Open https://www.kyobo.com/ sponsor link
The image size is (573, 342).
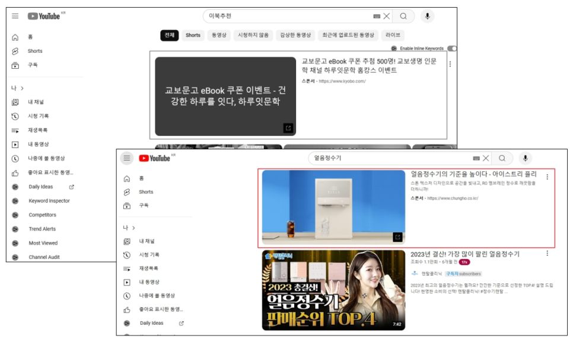pos(342,81)
